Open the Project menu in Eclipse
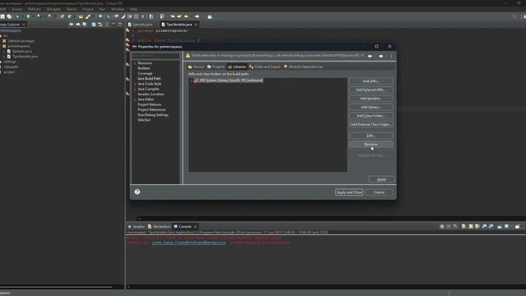 (x=88, y=9)
